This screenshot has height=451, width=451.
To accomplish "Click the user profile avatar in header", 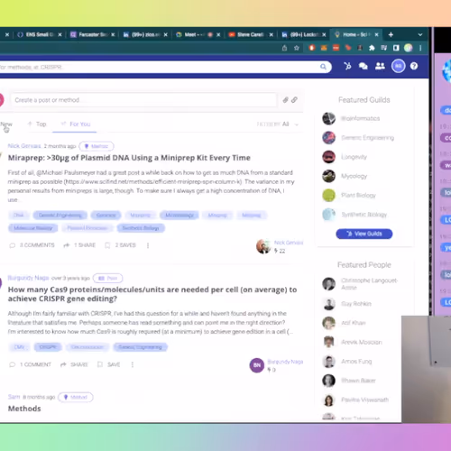I will tap(398, 66).
